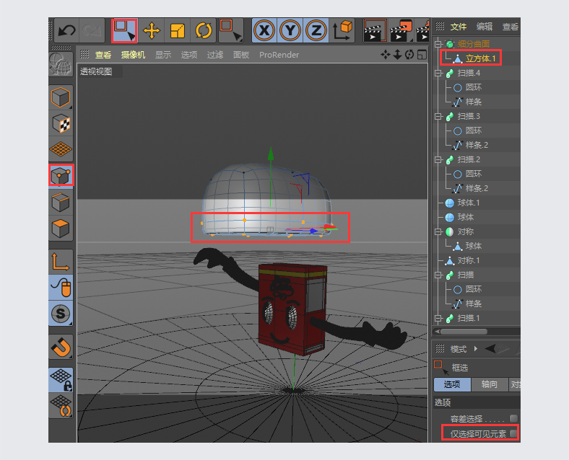Click the make editable globe icon
Image resolution: width=569 pixels, height=460 pixels.
pyautogui.click(x=61, y=64)
